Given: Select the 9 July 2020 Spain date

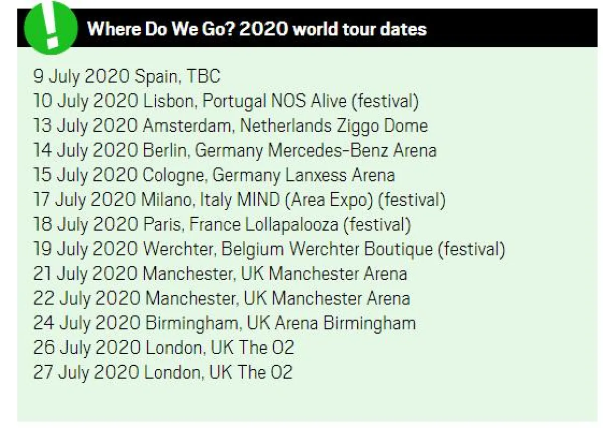Looking at the screenshot, I should (127, 76).
